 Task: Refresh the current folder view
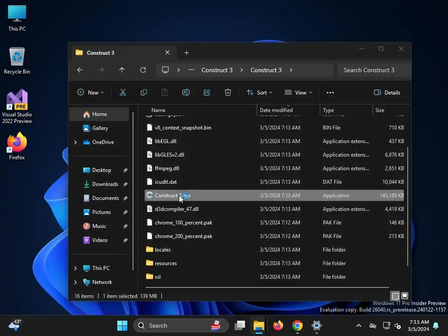tap(143, 70)
